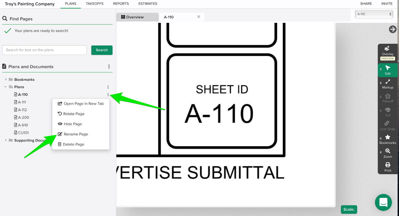Viewport: 399px width, 216px height.
Task: Go to the PLANS navigation tab
Action: (x=71, y=4)
